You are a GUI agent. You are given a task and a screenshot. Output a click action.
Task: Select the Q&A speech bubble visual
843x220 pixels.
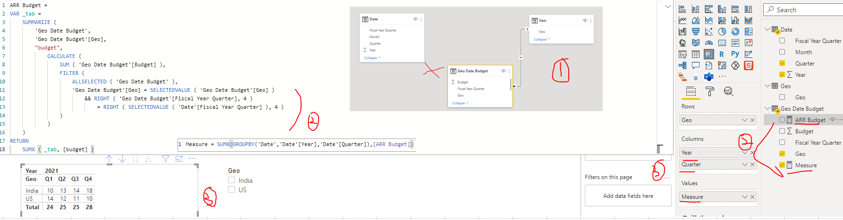coord(696,65)
